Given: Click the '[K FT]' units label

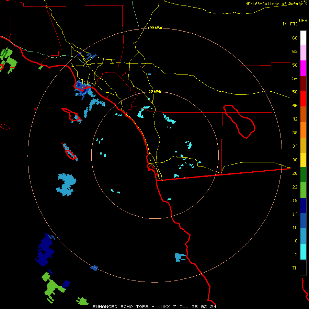Looking at the screenshot, I should tap(290, 24).
